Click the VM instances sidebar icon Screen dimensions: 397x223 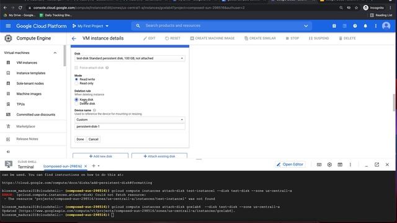[x=8, y=63]
